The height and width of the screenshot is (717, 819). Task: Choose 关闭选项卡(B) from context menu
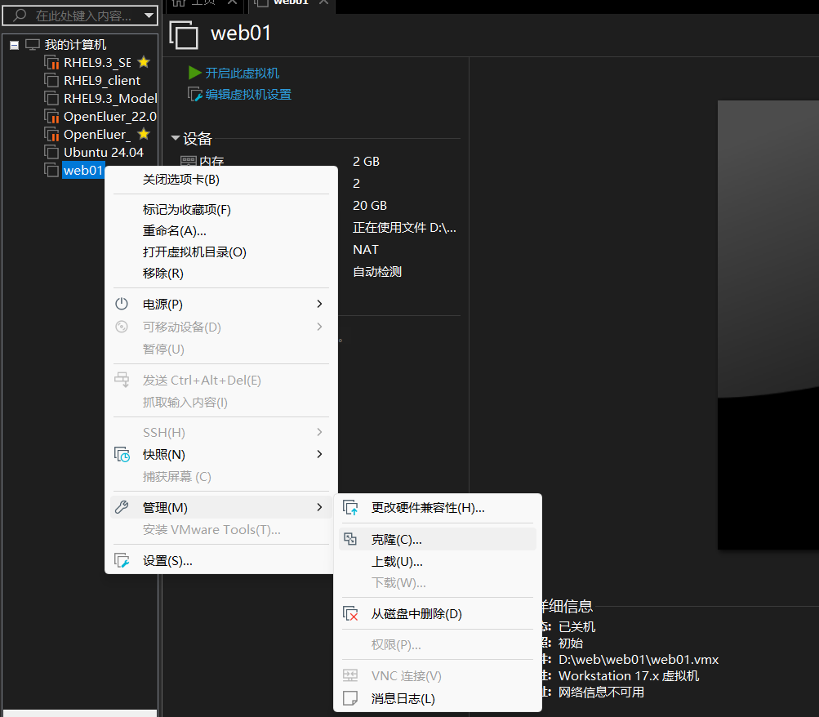tap(221, 180)
